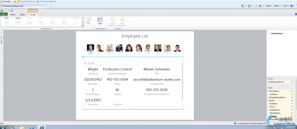The width and height of the screenshot is (297, 129).
Task: Open the Tools menu
Action: [x=286, y=6]
